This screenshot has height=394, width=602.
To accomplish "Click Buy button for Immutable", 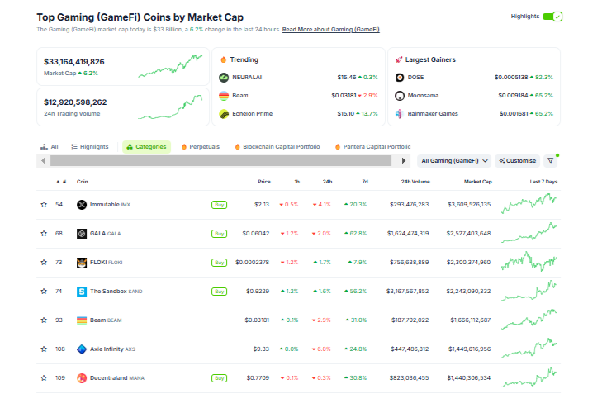I will click(219, 205).
